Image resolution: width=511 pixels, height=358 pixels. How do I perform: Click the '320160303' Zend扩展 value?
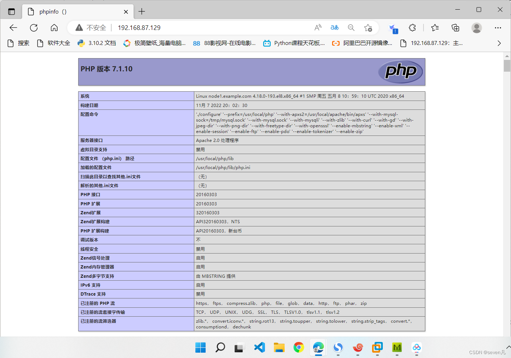pos(208,213)
